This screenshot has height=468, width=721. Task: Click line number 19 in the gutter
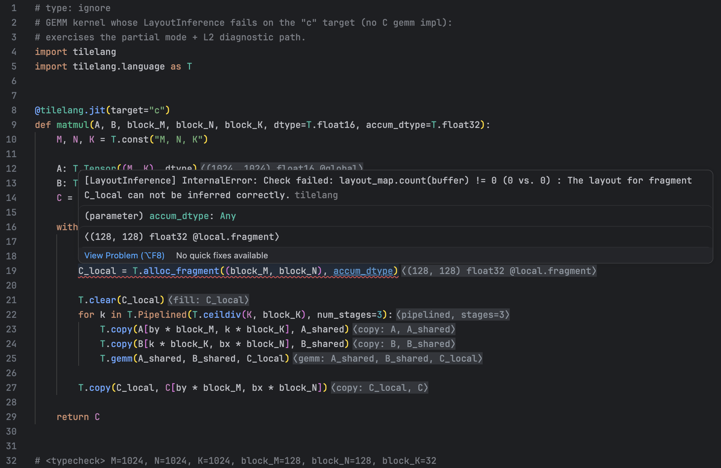11,271
